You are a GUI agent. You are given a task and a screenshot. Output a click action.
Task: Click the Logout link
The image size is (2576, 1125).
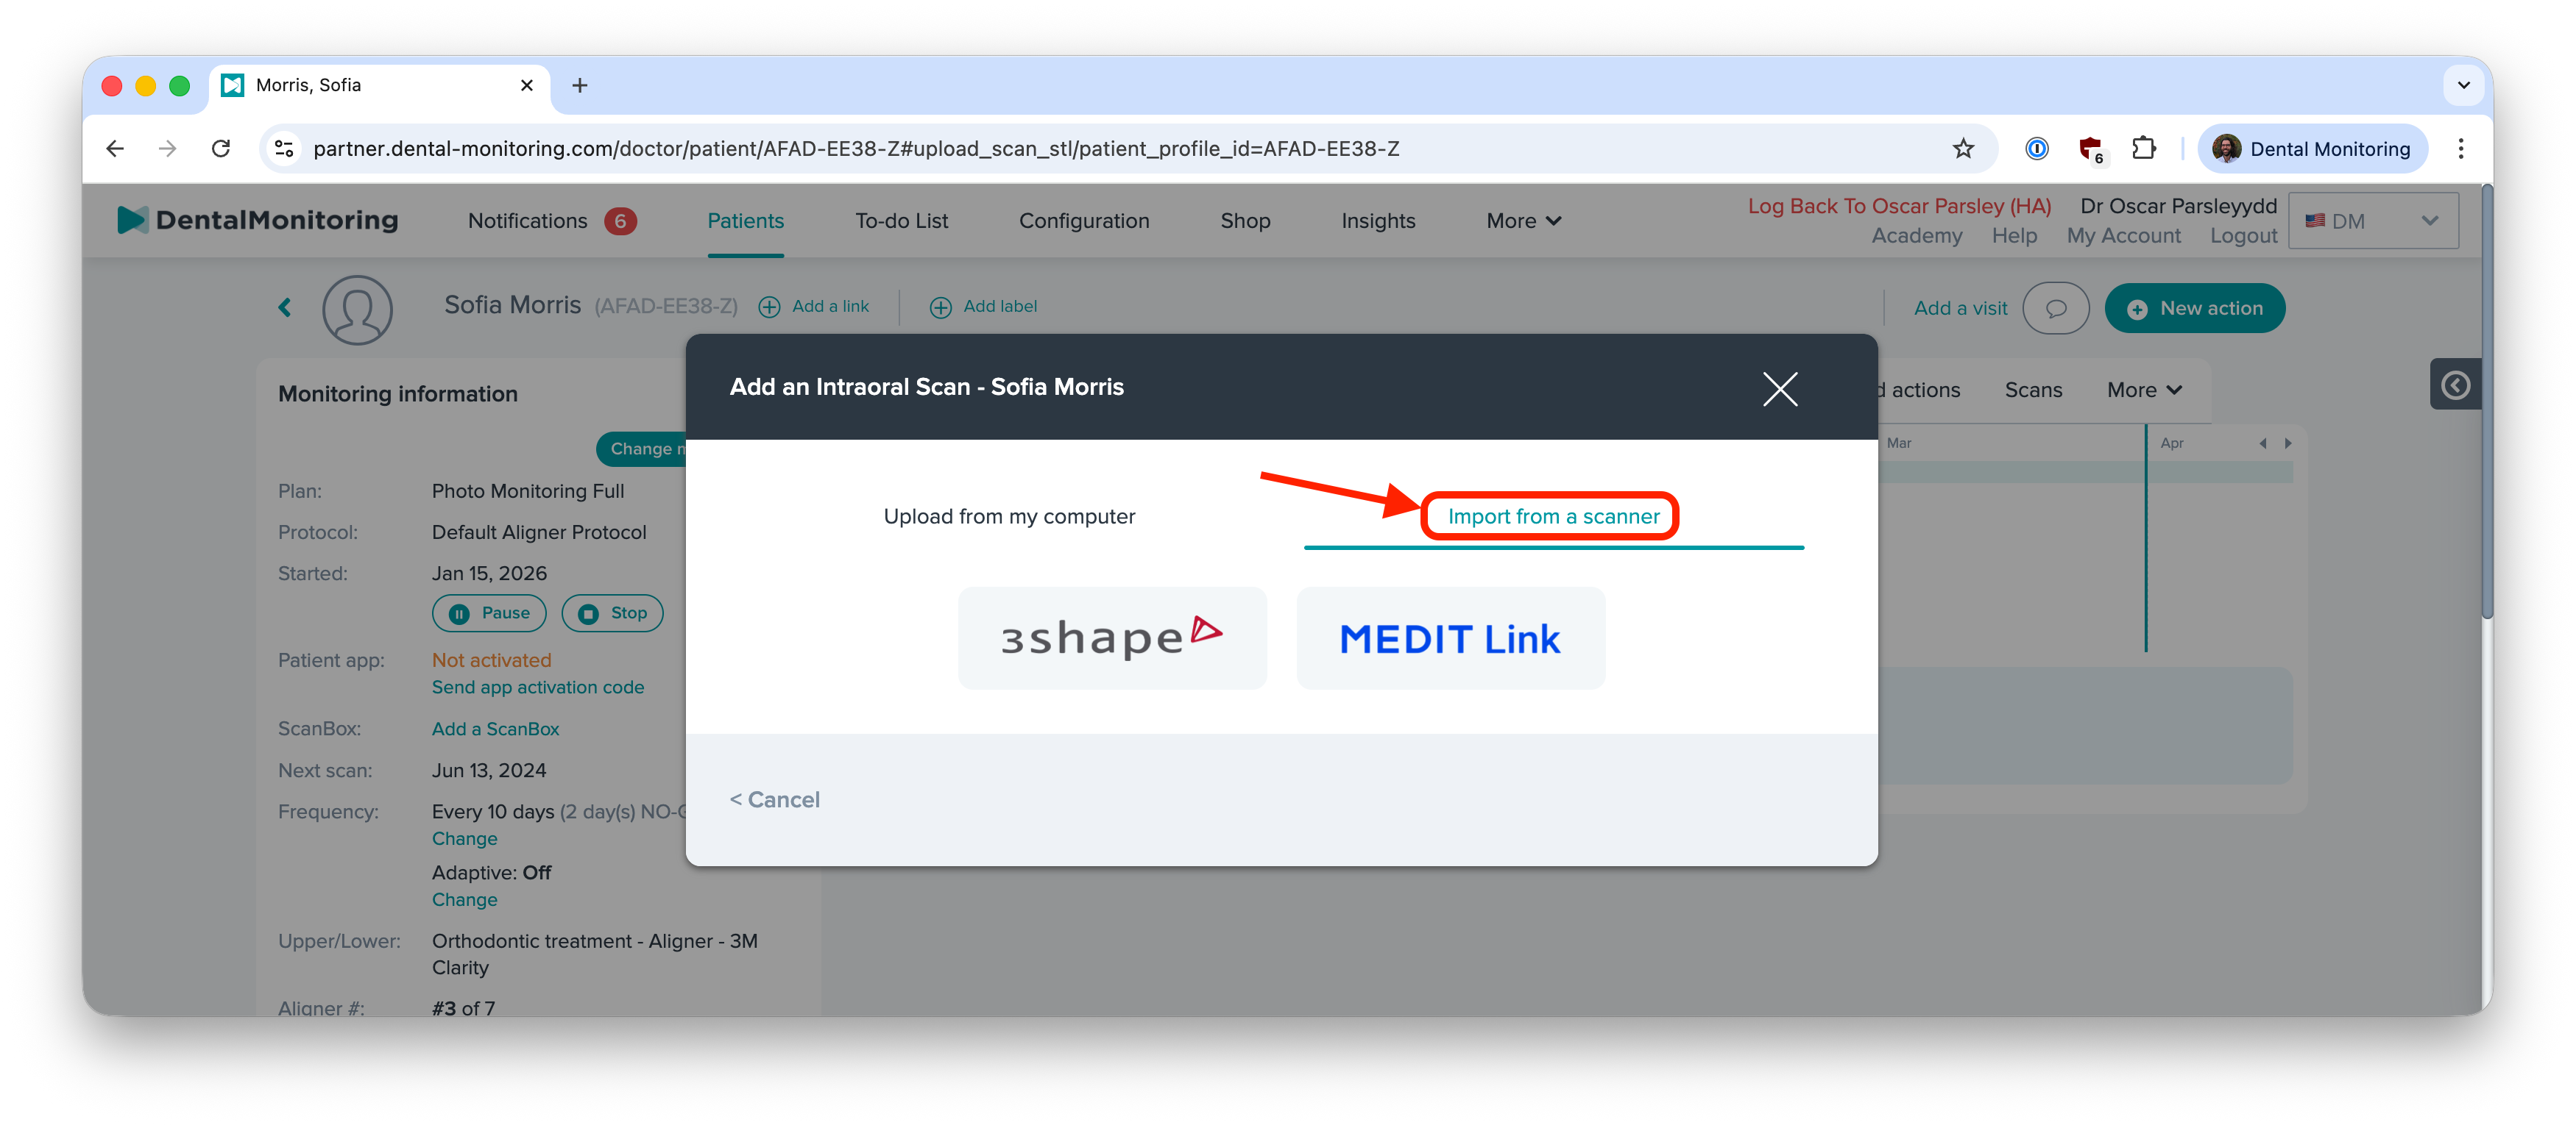2243,236
